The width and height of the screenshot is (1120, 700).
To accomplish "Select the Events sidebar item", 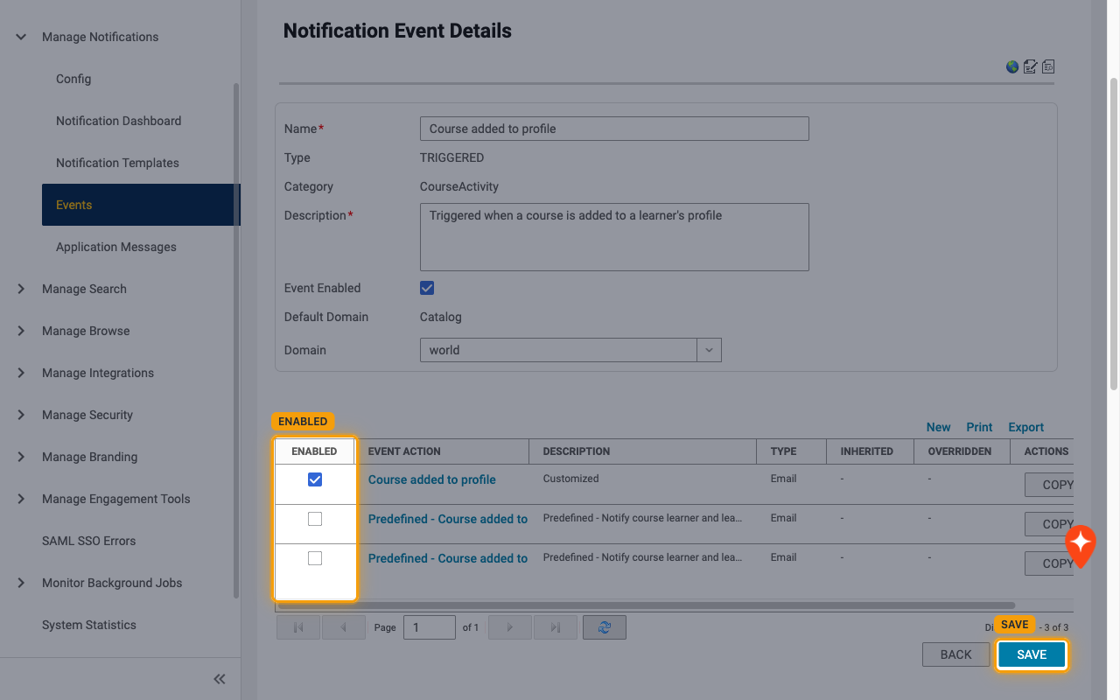I will [140, 205].
